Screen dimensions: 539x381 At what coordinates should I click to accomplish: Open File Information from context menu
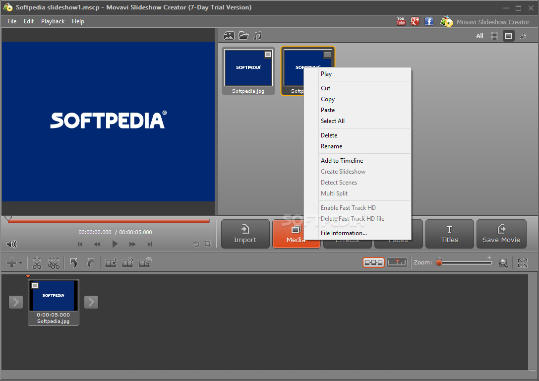point(358,233)
